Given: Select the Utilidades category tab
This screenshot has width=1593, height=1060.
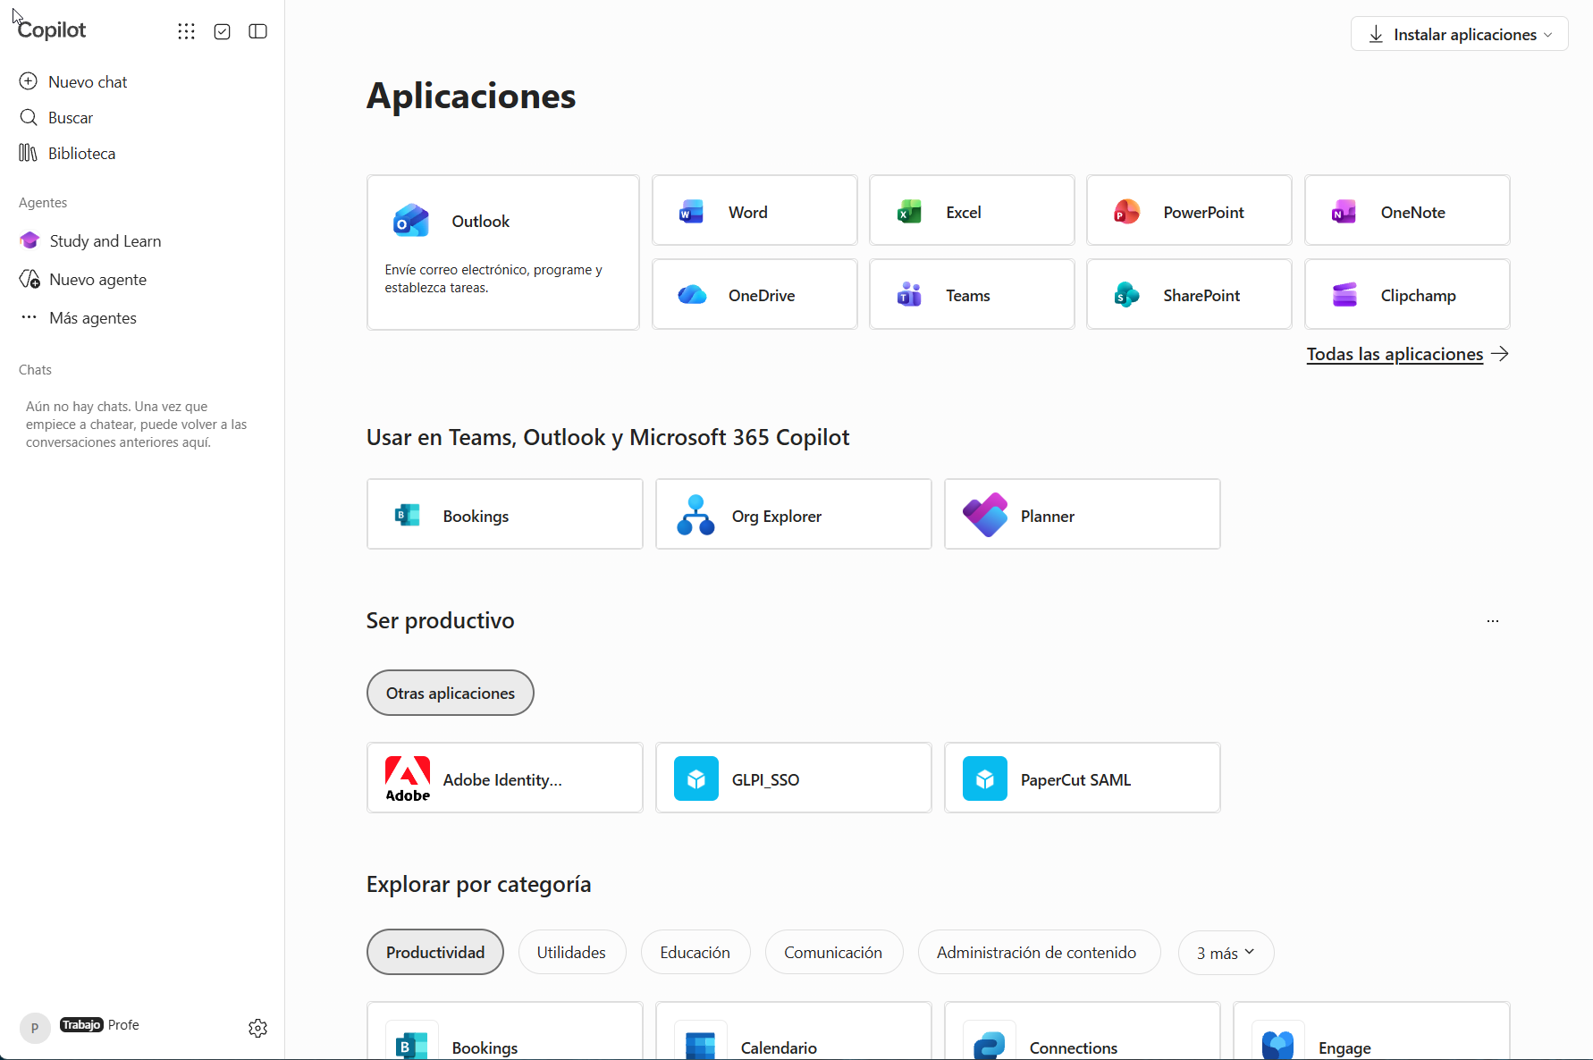Looking at the screenshot, I should [572, 952].
